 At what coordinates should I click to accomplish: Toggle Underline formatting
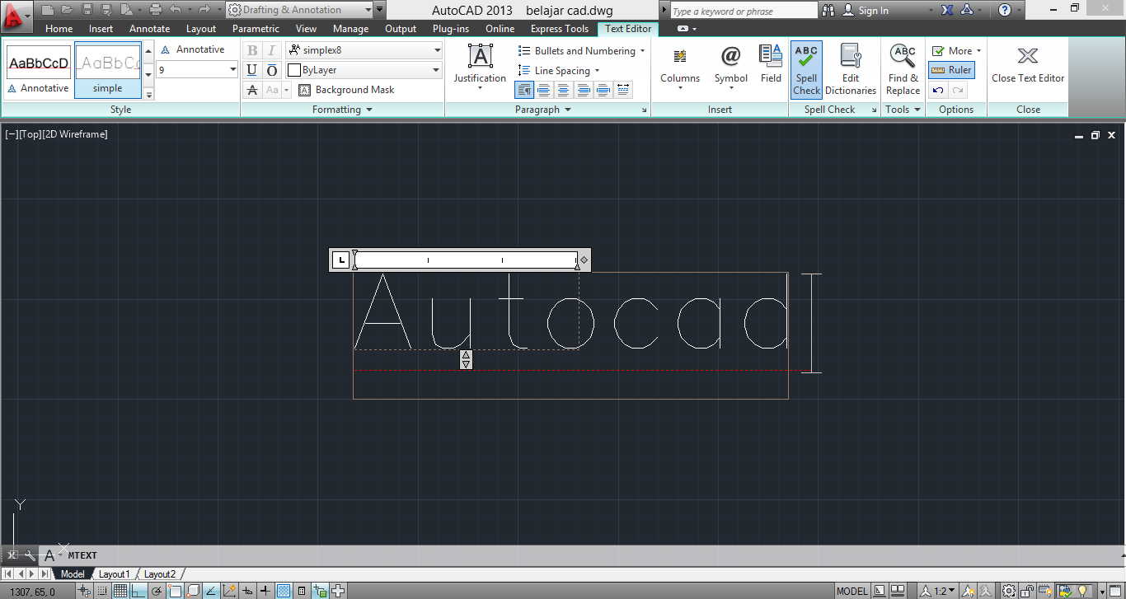[252, 70]
